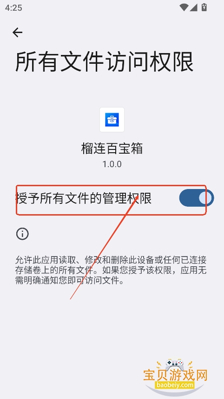The width and height of the screenshot is (224, 399).
Task: Tap the word 管理权限 in the toggle row
Action: [127, 198]
